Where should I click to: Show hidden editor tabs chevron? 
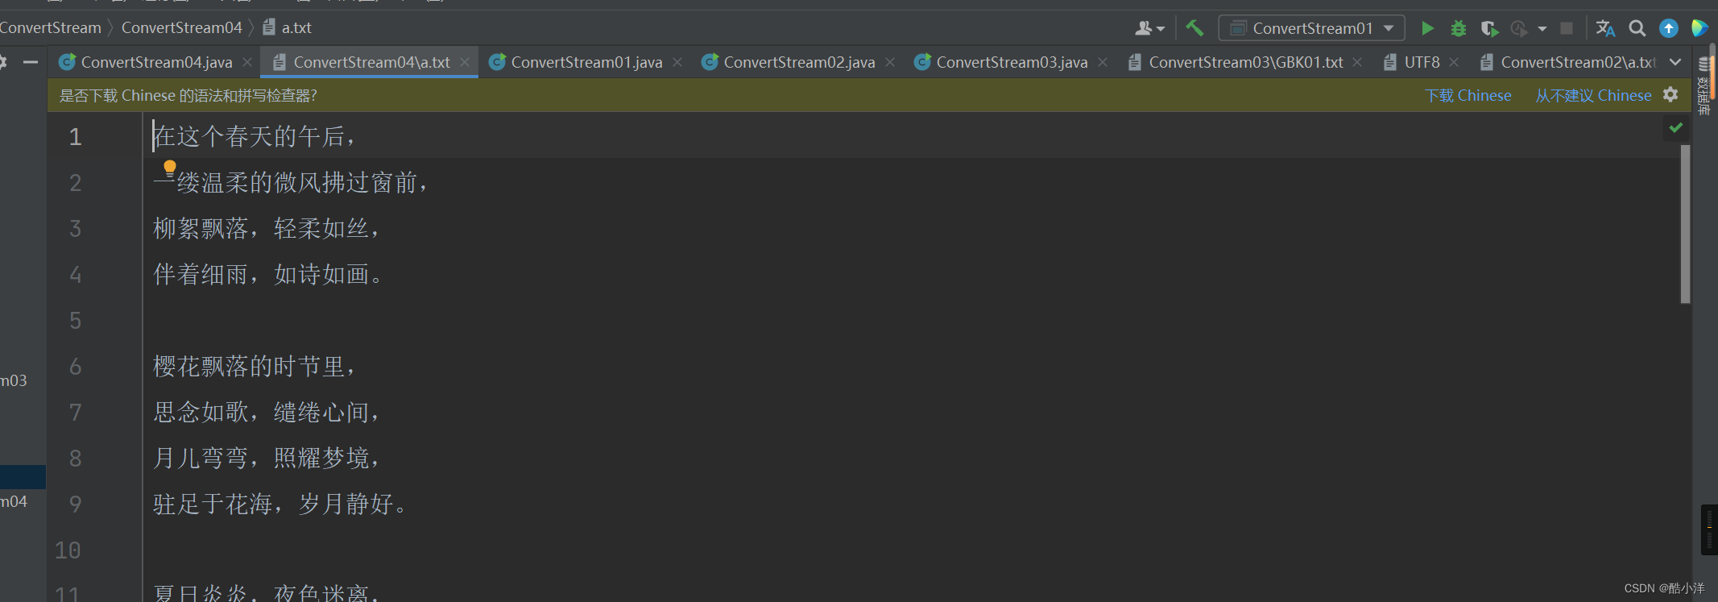pos(1675,62)
